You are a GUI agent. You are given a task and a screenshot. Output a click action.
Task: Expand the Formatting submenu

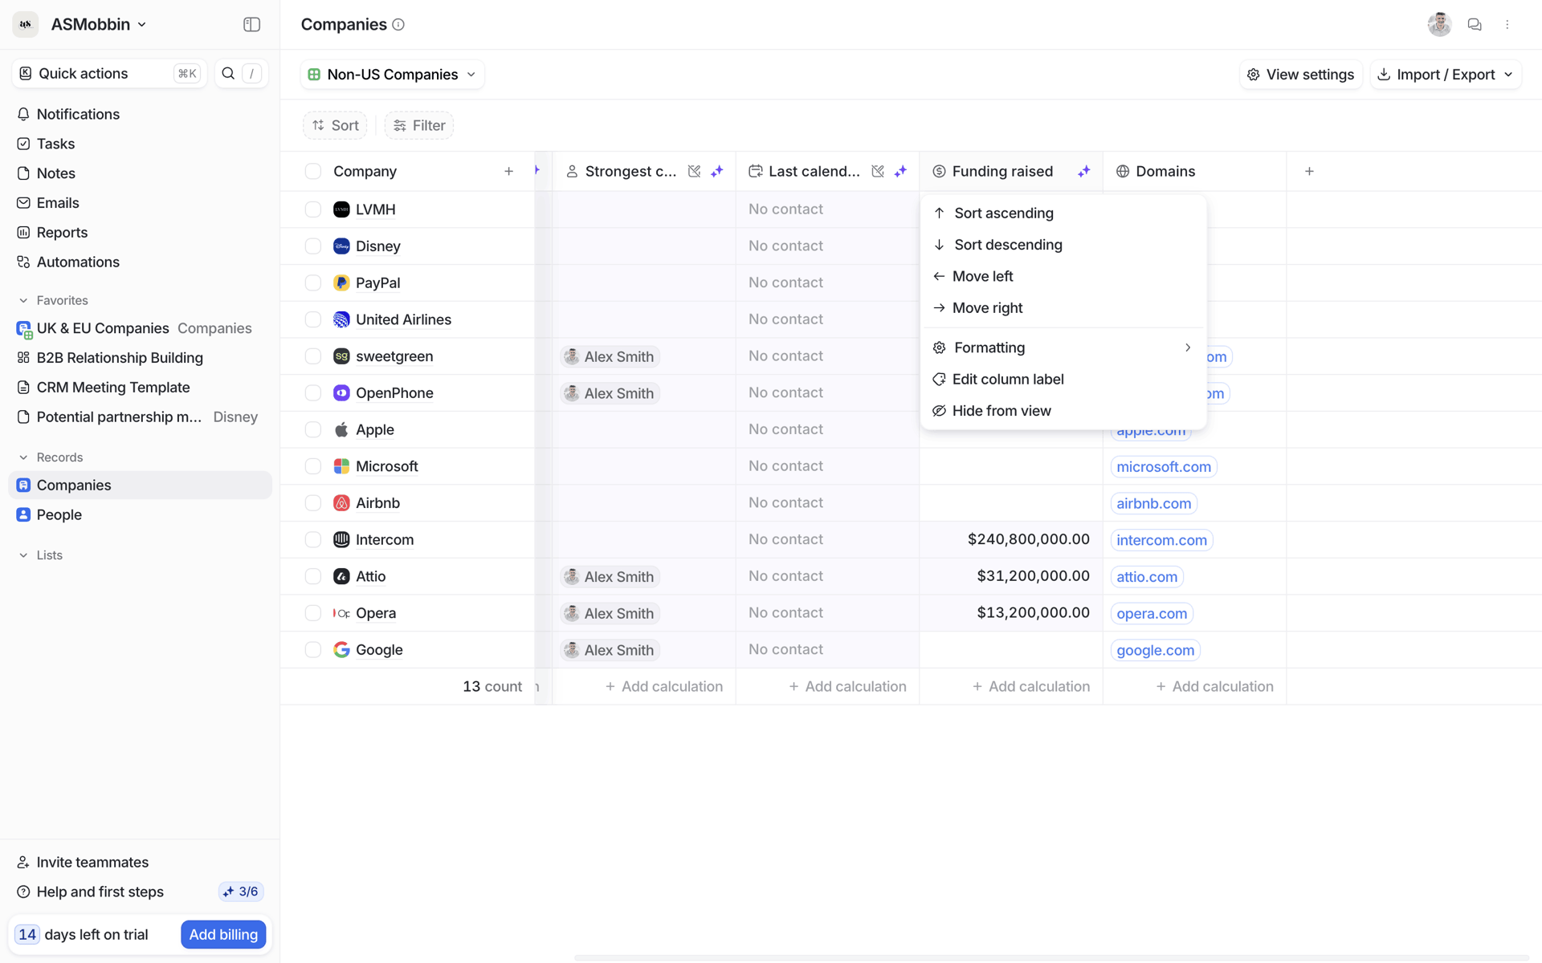(1063, 347)
